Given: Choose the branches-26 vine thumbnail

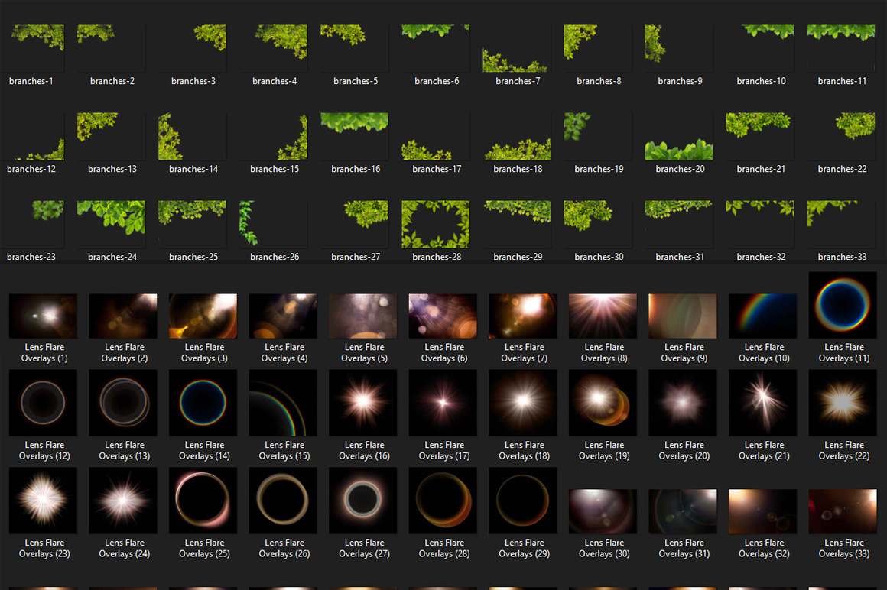Looking at the screenshot, I should point(274,224).
